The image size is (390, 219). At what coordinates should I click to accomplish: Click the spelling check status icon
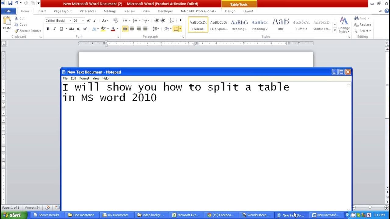(x=47, y=207)
